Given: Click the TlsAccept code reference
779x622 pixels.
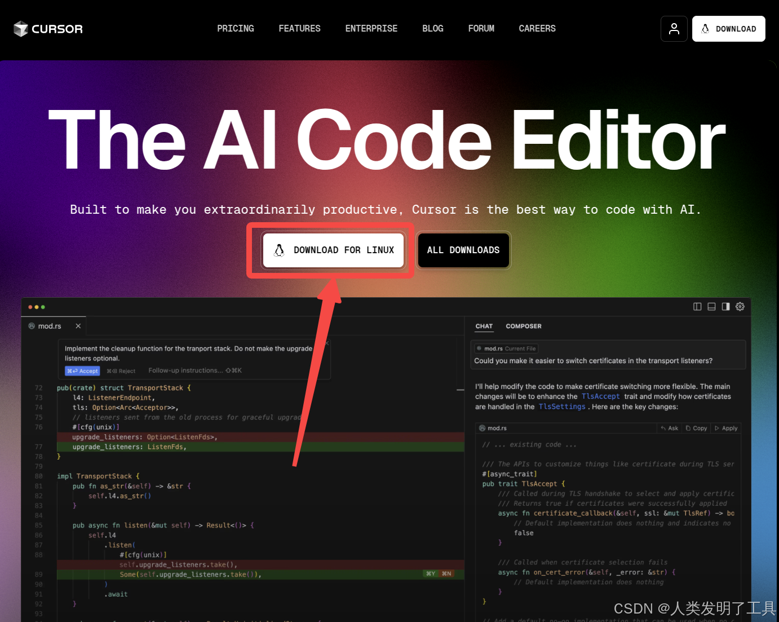Looking at the screenshot, I should (600, 396).
